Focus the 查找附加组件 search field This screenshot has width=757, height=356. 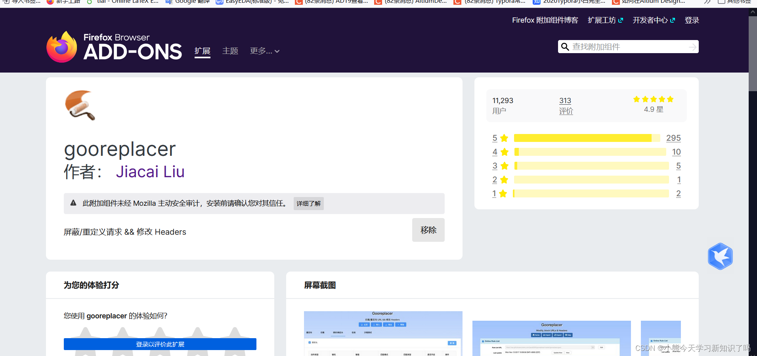(x=628, y=47)
